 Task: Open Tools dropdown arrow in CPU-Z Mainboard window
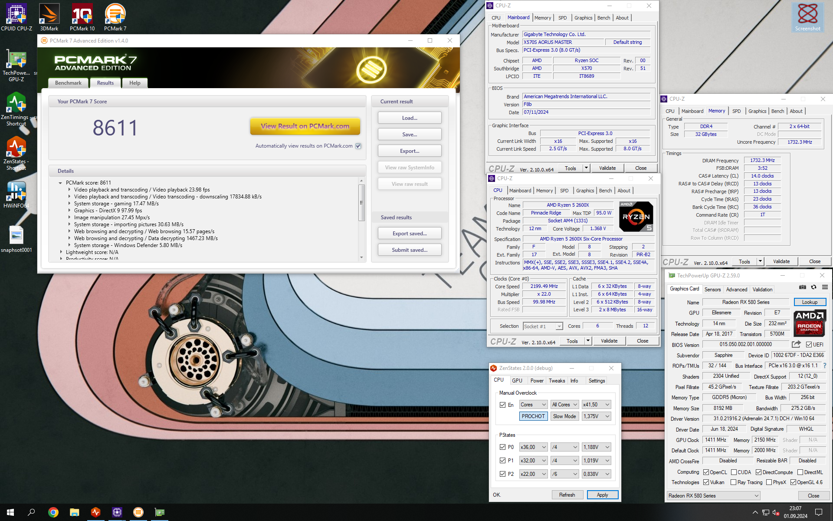coord(586,168)
